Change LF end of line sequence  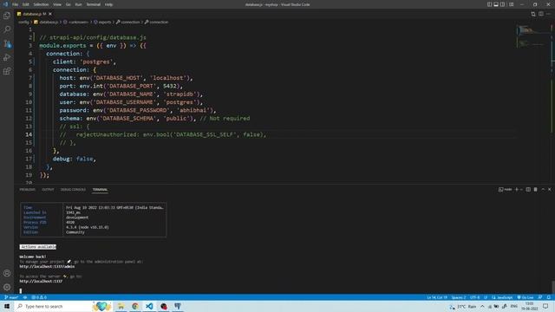click(486, 297)
